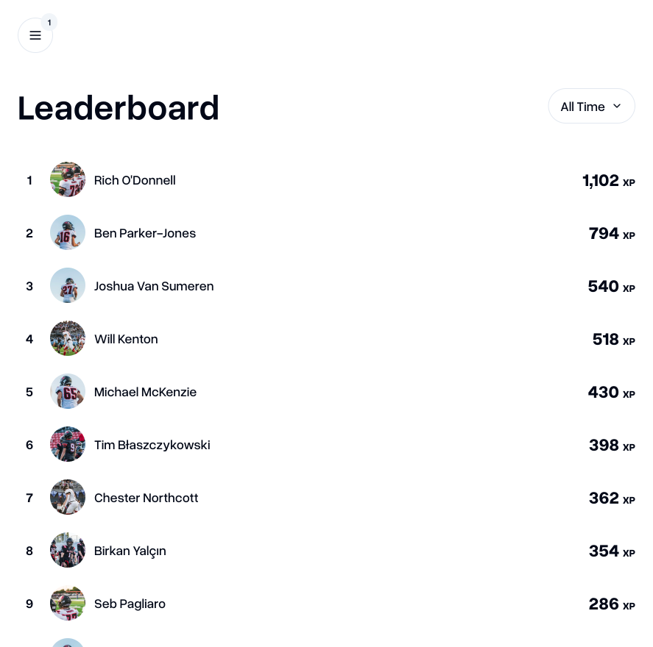Select Rich O'Donnell's name in first place
653x647 pixels.
click(135, 180)
